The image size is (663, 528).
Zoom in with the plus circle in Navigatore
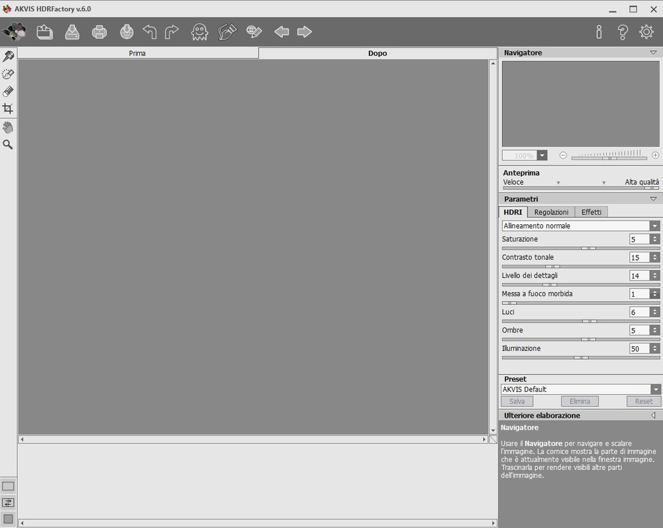(x=655, y=155)
